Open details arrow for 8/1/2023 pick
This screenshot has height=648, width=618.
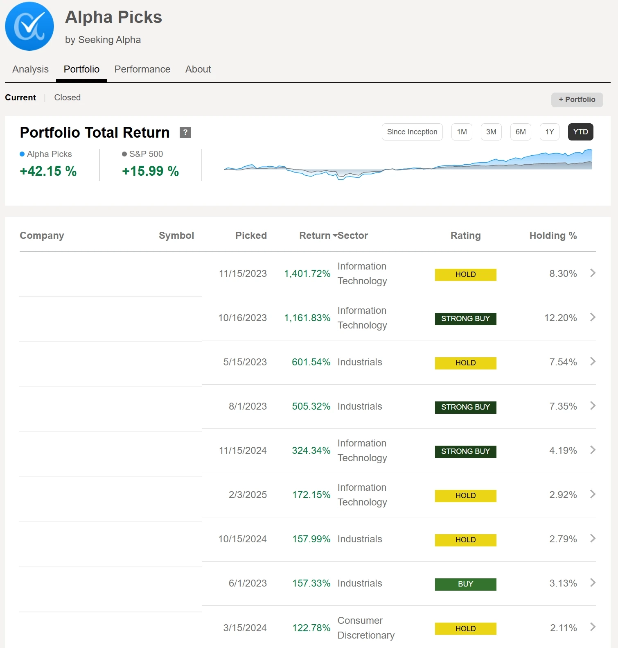coord(592,406)
